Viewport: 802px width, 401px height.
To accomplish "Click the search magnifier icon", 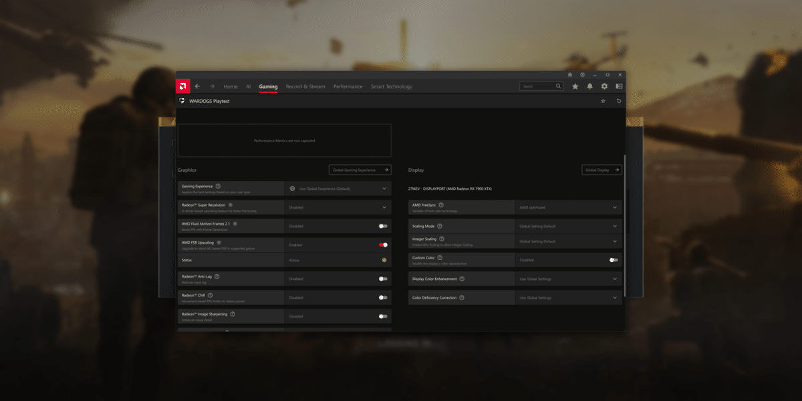I will tap(559, 86).
